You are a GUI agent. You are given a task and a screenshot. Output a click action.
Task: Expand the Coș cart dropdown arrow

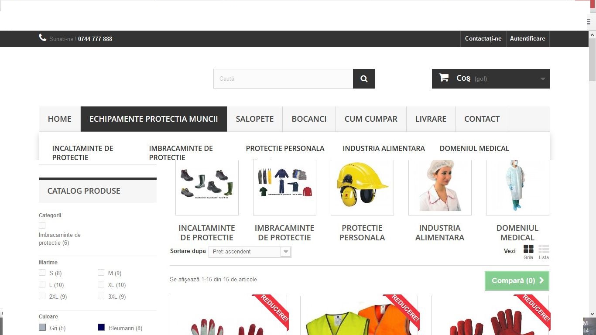click(x=543, y=79)
